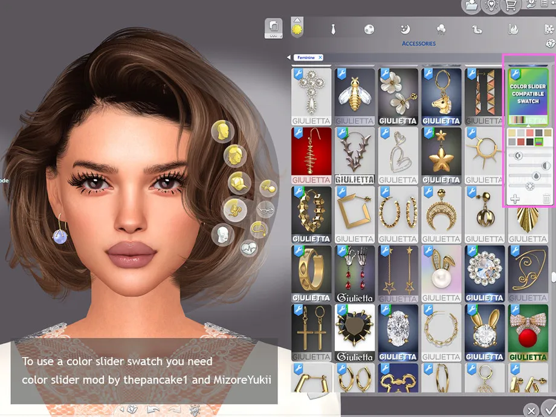Image resolution: width=556 pixels, height=417 pixels.
Task: Select the gold bee earring thumbnail
Action: (355, 95)
